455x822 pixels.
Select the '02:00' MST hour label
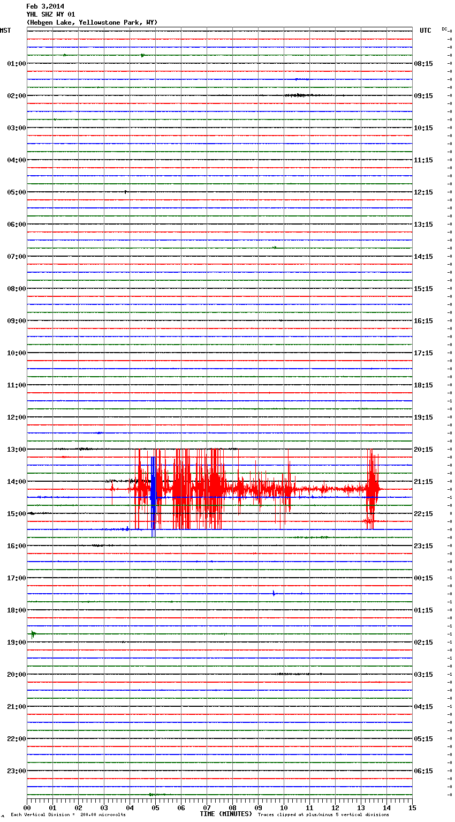coord(17,96)
